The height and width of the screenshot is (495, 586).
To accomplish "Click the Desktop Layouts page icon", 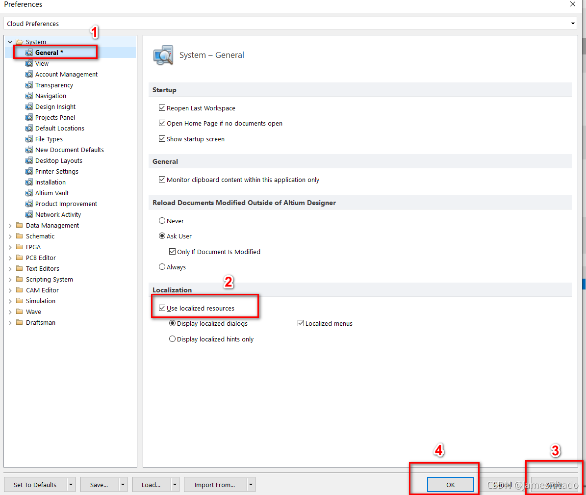I will (29, 161).
